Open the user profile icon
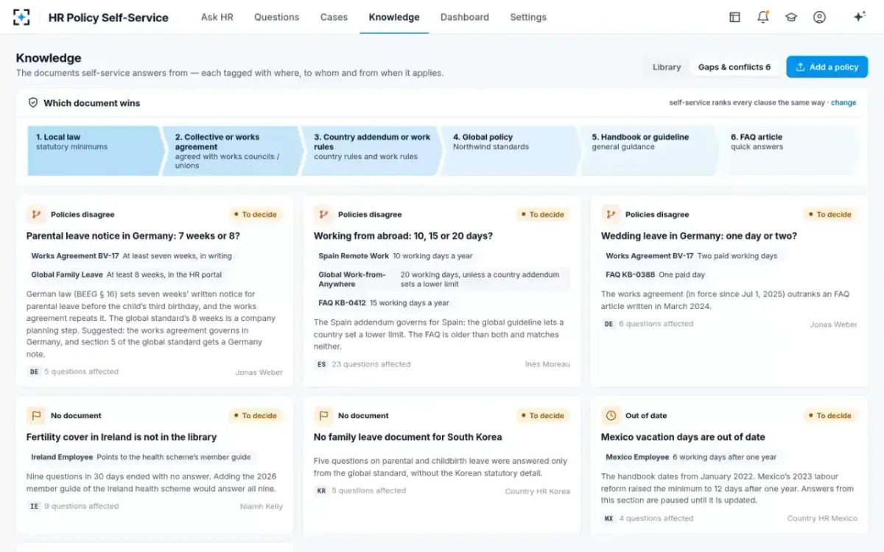Image resolution: width=884 pixels, height=552 pixels. tap(819, 17)
